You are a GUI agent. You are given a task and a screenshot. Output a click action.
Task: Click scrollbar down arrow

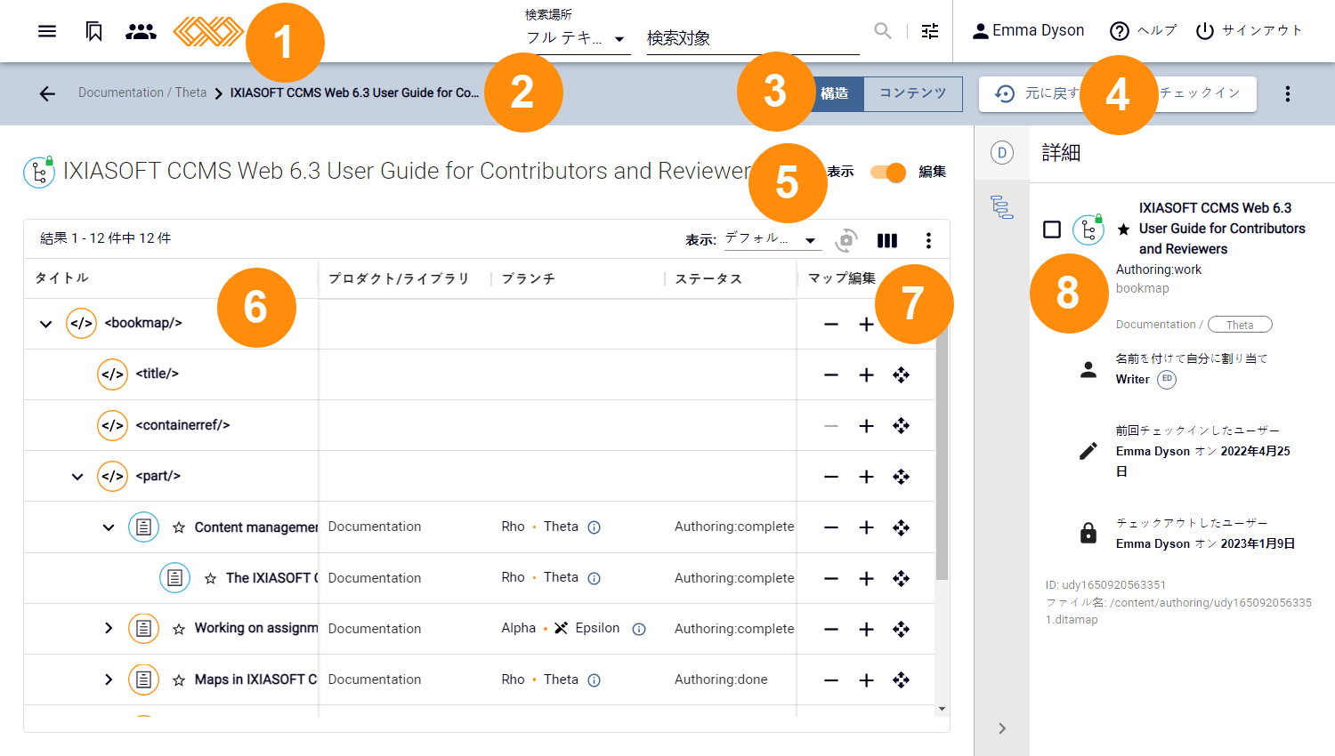[943, 709]
